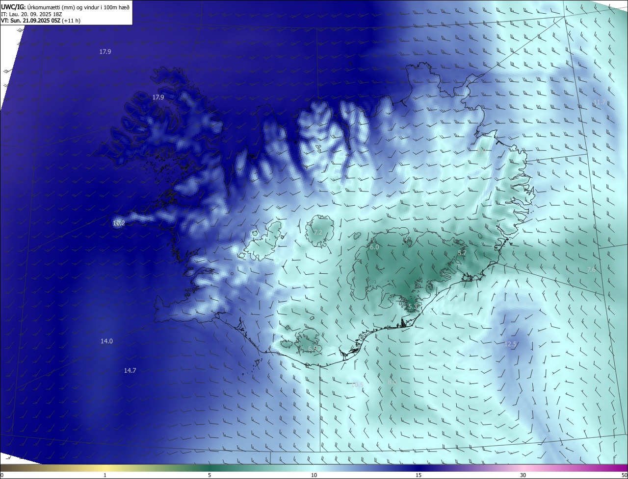This screenshot has height=479, width=628.
Task: Click the 7.2 value on Hofsjökull glacier
Action: (x=318, y=232)
